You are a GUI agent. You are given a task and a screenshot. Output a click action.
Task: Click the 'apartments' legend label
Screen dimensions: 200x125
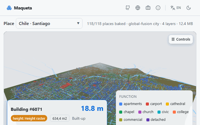[x=133, y=104]
